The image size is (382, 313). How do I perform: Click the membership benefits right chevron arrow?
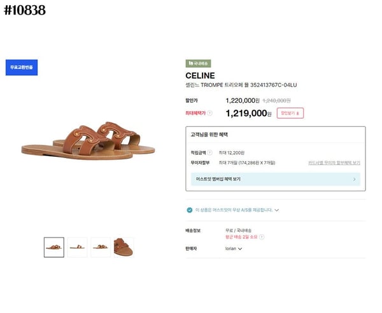click(354, 179)
